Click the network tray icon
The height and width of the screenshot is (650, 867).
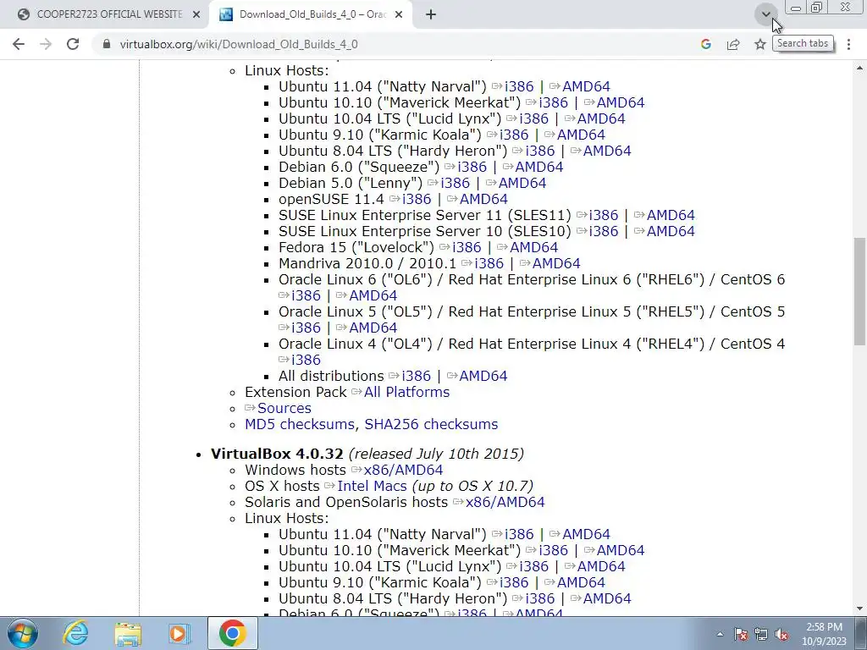click(761, 634)
